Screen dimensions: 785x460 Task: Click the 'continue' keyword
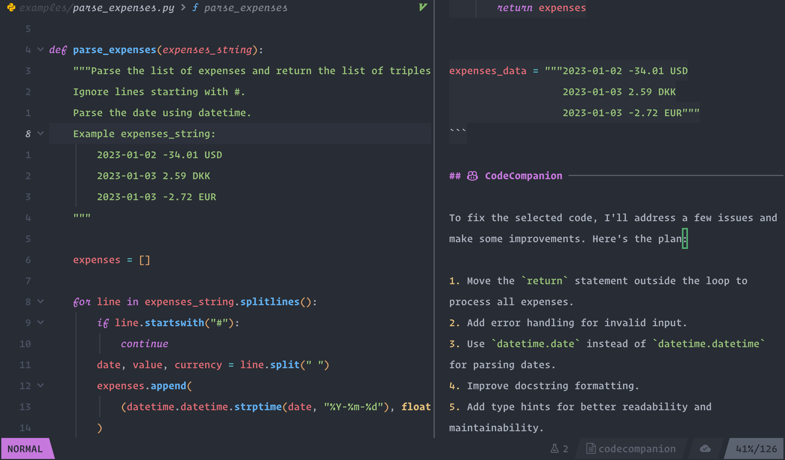point(145,344)
